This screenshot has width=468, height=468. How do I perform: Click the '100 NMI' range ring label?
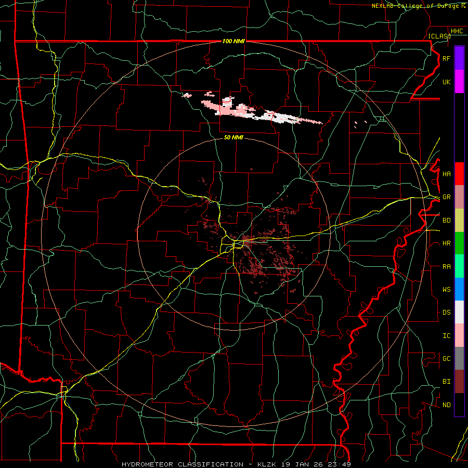[233, 41]
